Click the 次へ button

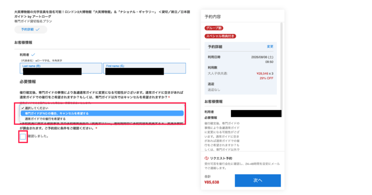click(258, 181)
